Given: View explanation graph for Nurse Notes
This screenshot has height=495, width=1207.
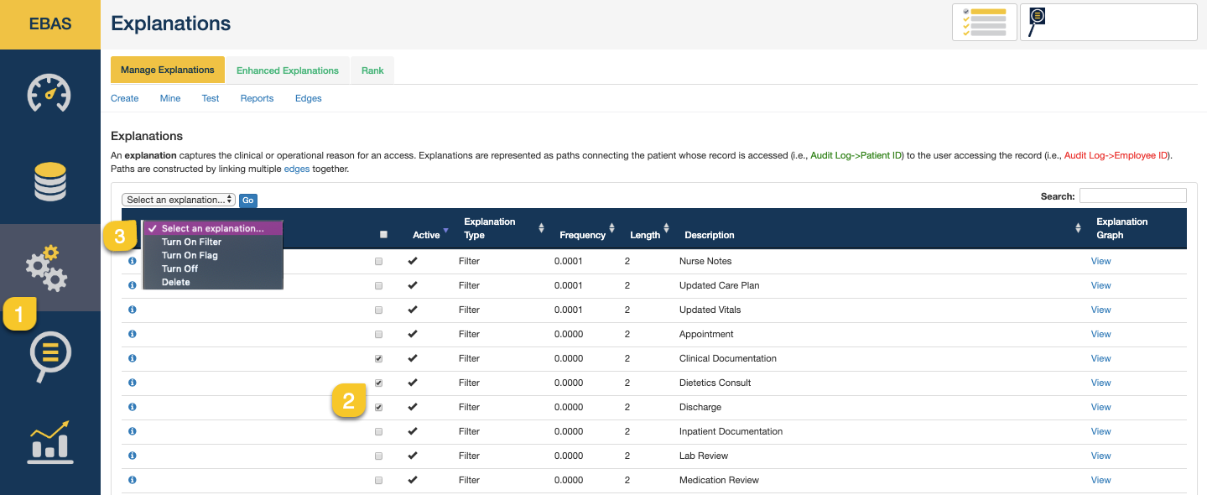Looking at the screenshot, I should pyautogui.click(x=1100, y=261).
